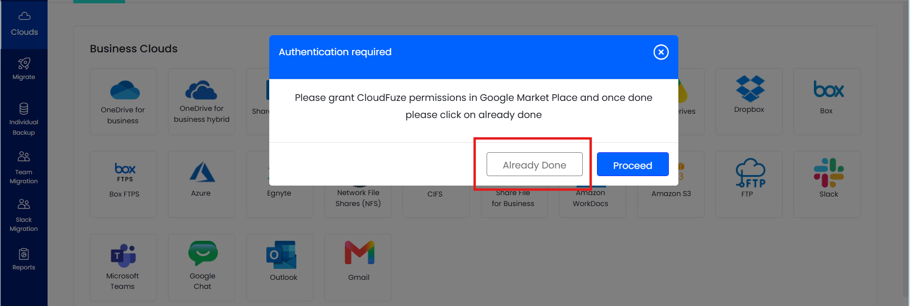Select OneDrive for business hybrid
The height and width of the screenshot is (306, 910).
[201, 101]
